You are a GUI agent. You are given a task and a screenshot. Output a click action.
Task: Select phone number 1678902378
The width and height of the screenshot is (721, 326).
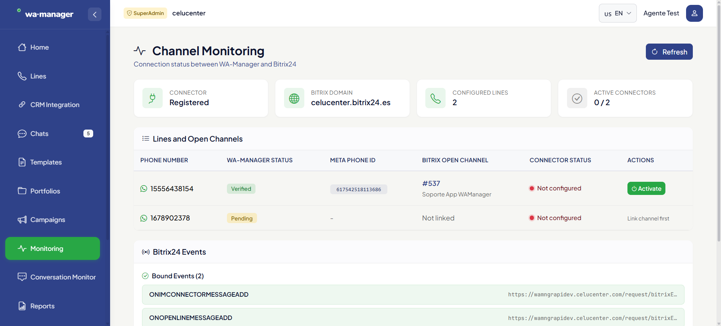click(x=170, y=218)
